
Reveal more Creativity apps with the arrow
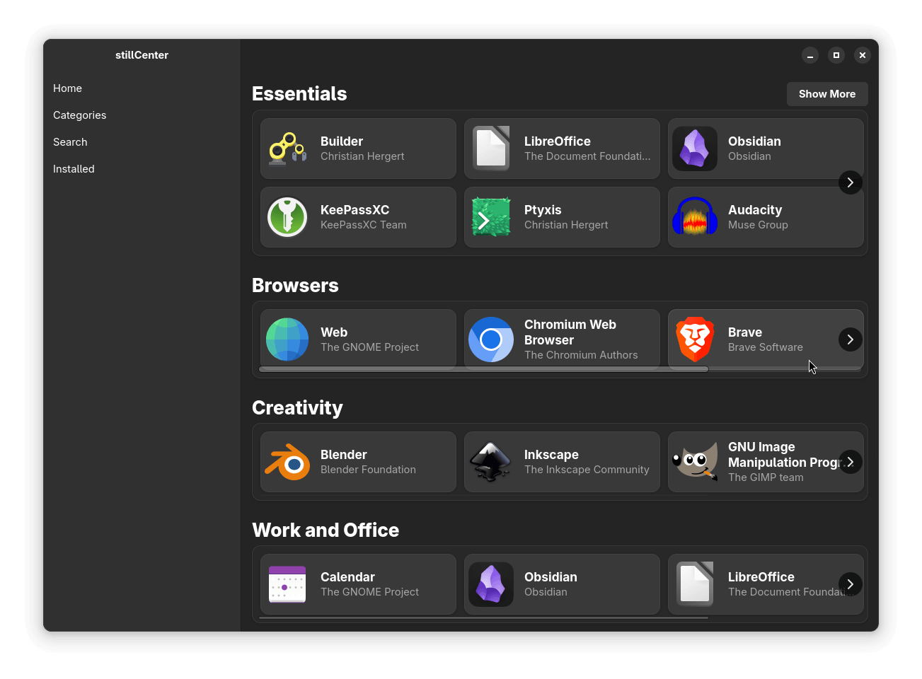click(x=851, y=462)
